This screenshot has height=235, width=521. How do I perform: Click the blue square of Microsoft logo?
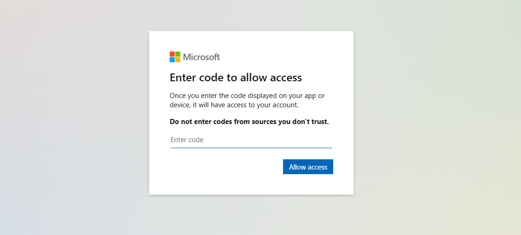pos(172,60)
